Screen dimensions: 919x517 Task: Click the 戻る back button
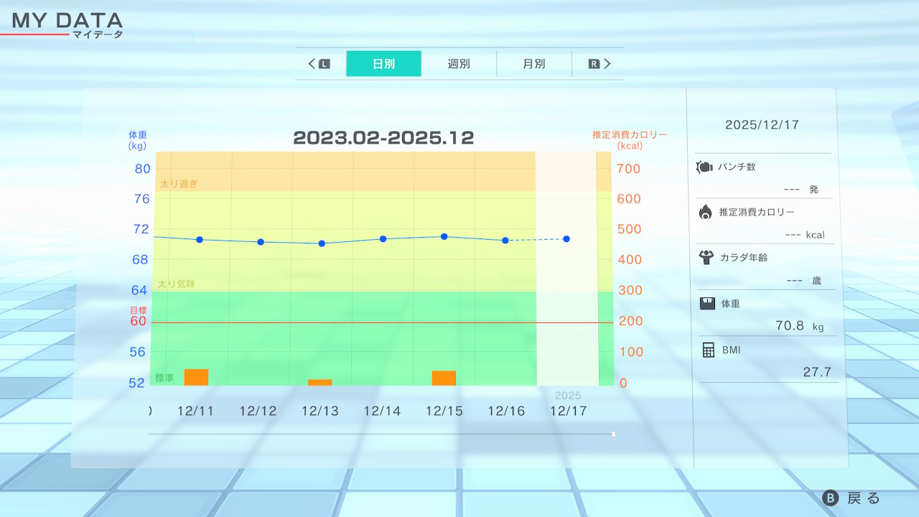(852, 498)
